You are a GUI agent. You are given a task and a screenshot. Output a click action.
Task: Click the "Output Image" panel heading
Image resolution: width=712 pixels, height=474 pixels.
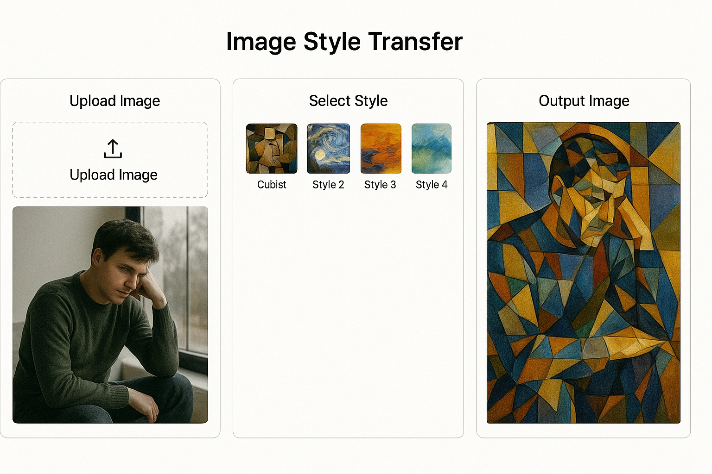tap(584, 101)
